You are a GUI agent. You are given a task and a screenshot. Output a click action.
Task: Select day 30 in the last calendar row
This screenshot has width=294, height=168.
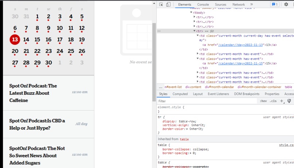[49, 63]
